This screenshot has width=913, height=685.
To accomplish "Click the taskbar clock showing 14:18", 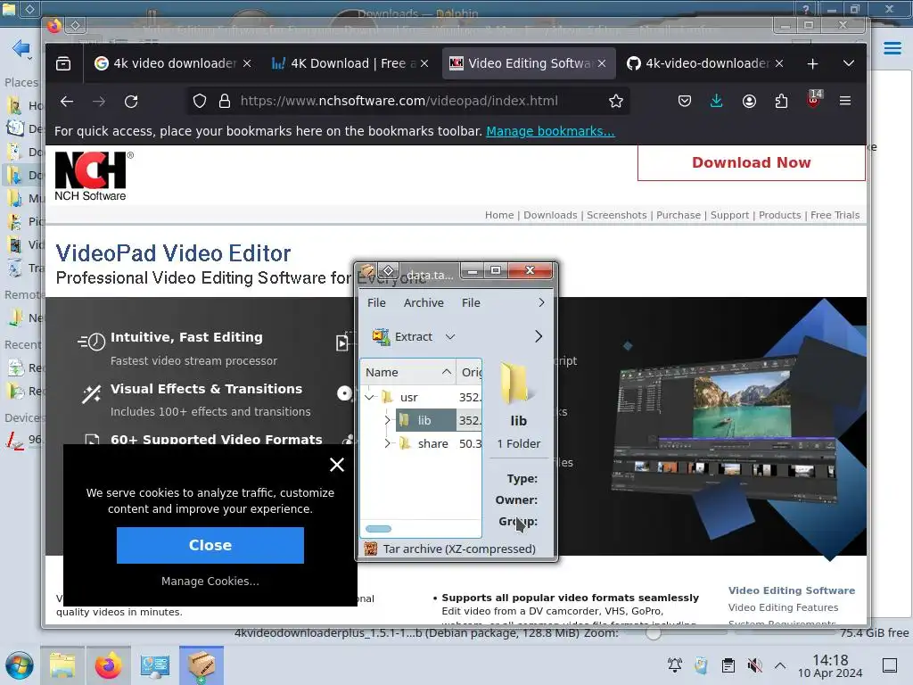I will click(x=830, y=665).
